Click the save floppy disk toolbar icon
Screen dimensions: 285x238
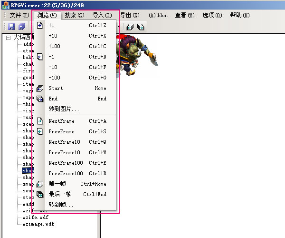pyautogui.click(x=11, y=27)
